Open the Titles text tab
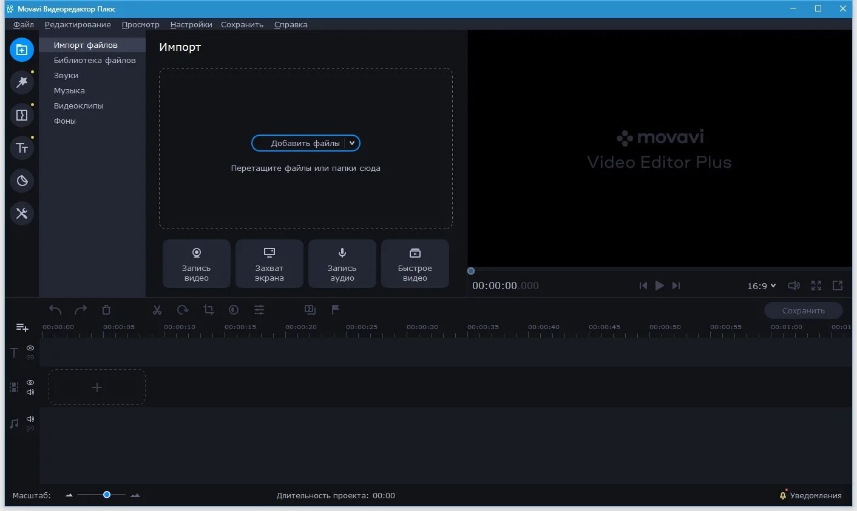Screen dimensions: 857x511 (x=22, y=147)
